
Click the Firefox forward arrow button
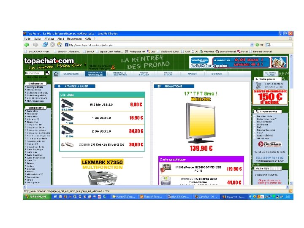click(35, 45)
